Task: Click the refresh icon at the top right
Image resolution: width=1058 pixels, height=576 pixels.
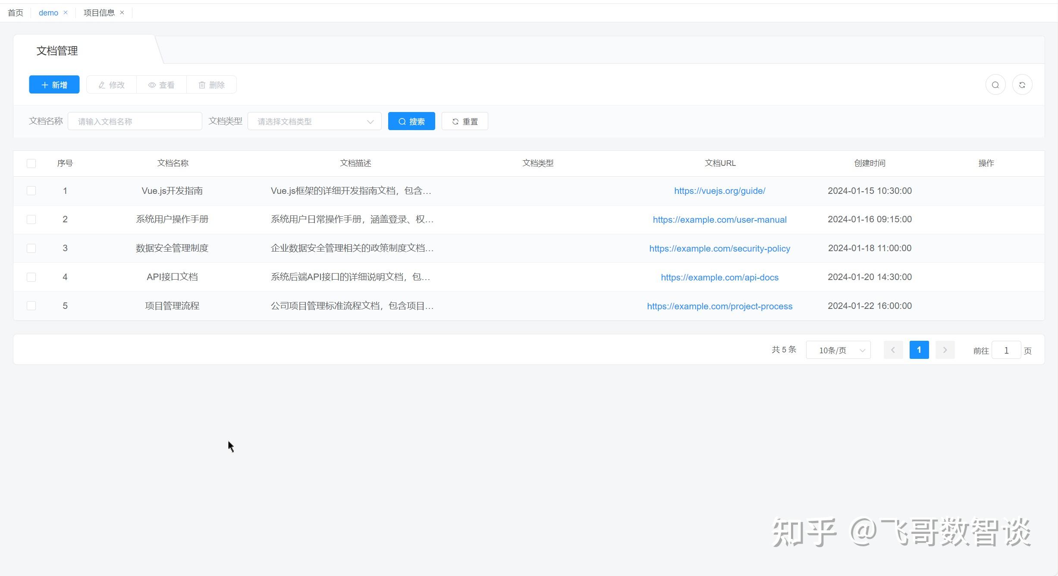Action: coord(1022,84)
